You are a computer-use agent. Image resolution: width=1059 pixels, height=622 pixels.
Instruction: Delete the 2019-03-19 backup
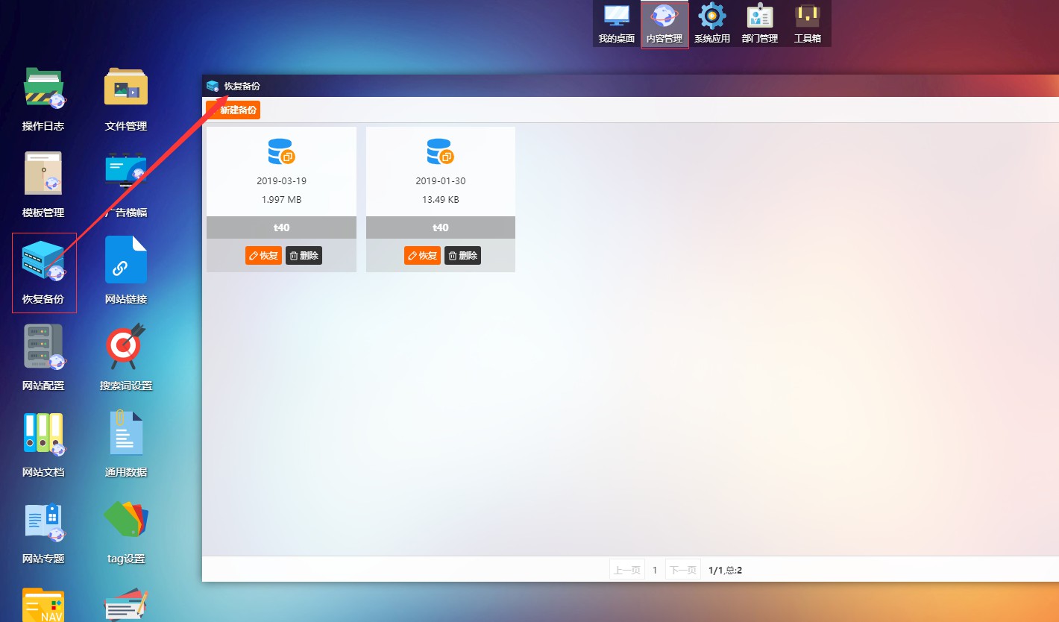pyautogui.click(x=304, y=256)
